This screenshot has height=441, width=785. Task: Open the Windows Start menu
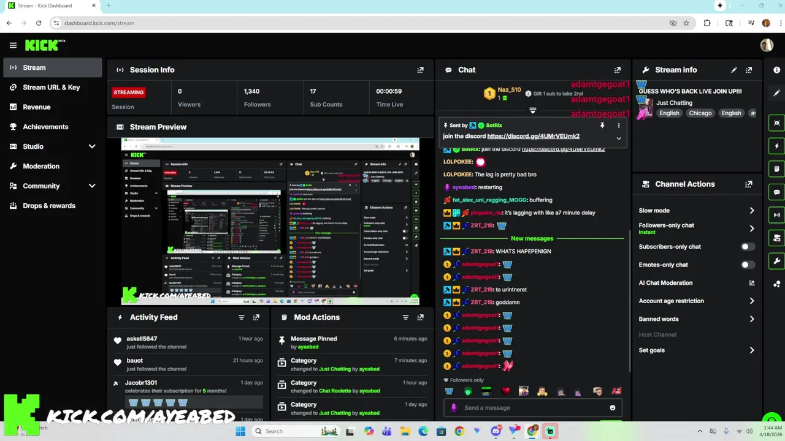(x=240, y=431)
